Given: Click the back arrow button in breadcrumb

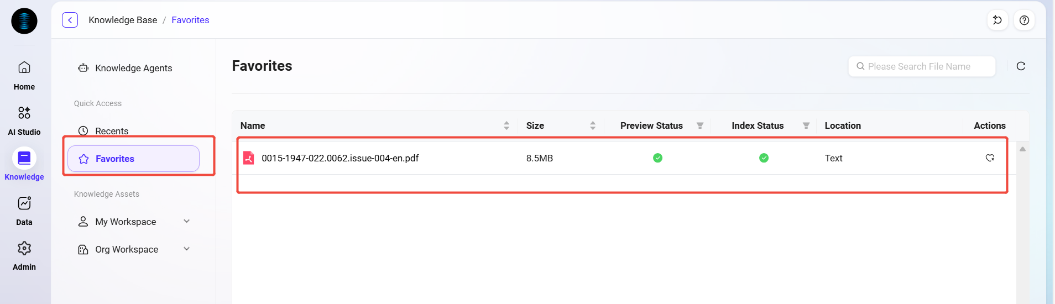Looking at the screenshot, I should click(x=70, y=20).
